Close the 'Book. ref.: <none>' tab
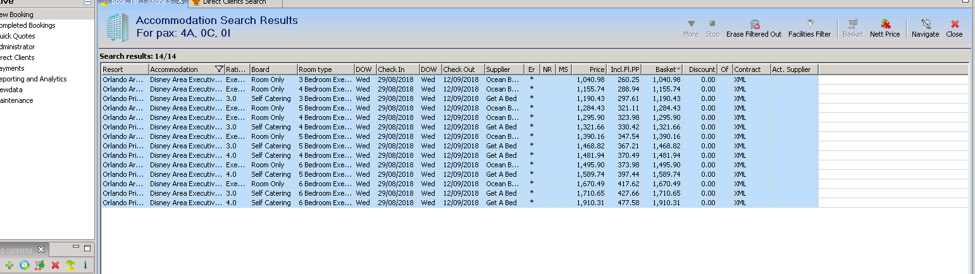The width and height of the screenshot is (975, 274). coord(180,3)
